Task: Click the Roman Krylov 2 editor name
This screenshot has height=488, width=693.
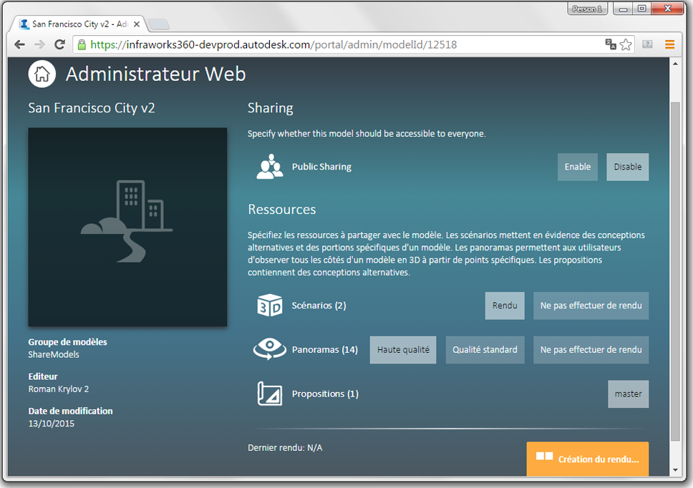Action: (x=58, y=389)
